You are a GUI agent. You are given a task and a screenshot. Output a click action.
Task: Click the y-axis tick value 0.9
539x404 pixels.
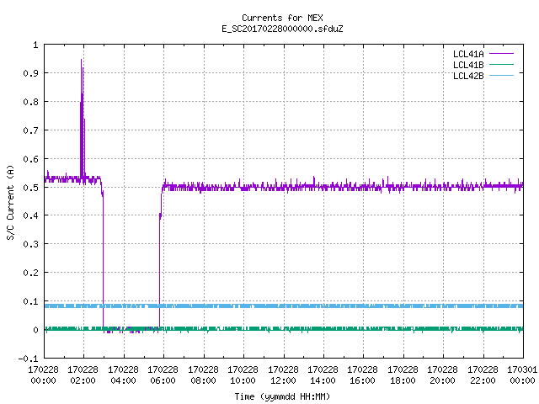30,73
